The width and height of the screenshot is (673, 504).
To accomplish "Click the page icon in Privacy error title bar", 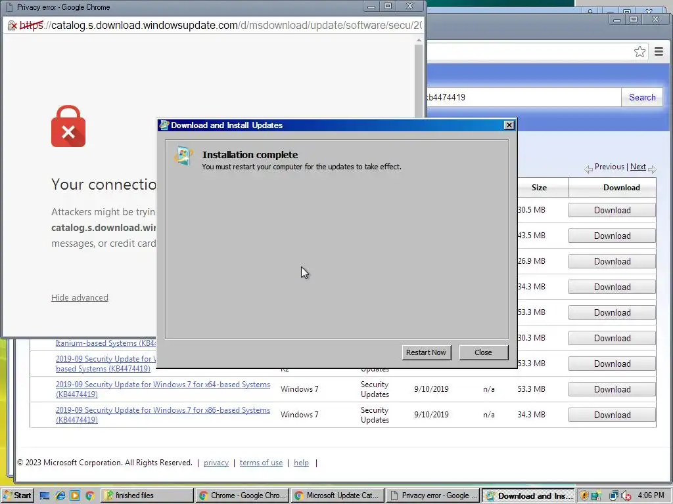I will click(9, 7).
